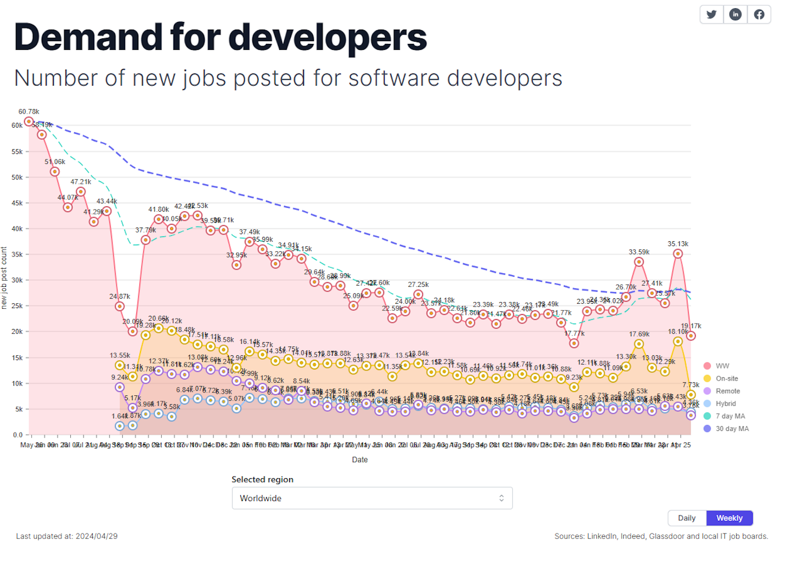Toggle the On-site legend entry
This screenshot has width=790, height=562.
point(726,378)
